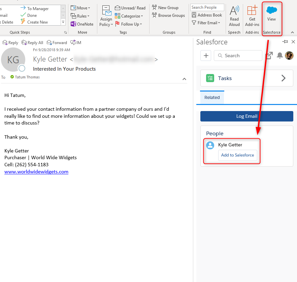
Task: Select the To Manager quick step
Action: pos(34,8)
